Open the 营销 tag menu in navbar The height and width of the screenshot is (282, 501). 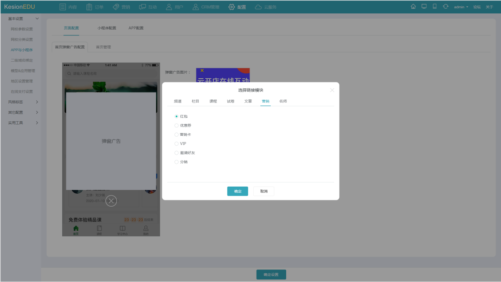[x=121, y=7]
